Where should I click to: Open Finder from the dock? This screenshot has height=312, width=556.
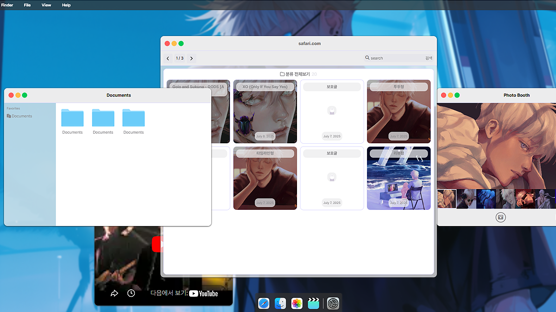tap(280, 303)
